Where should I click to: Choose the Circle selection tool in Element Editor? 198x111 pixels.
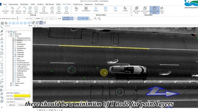[115, 9]
